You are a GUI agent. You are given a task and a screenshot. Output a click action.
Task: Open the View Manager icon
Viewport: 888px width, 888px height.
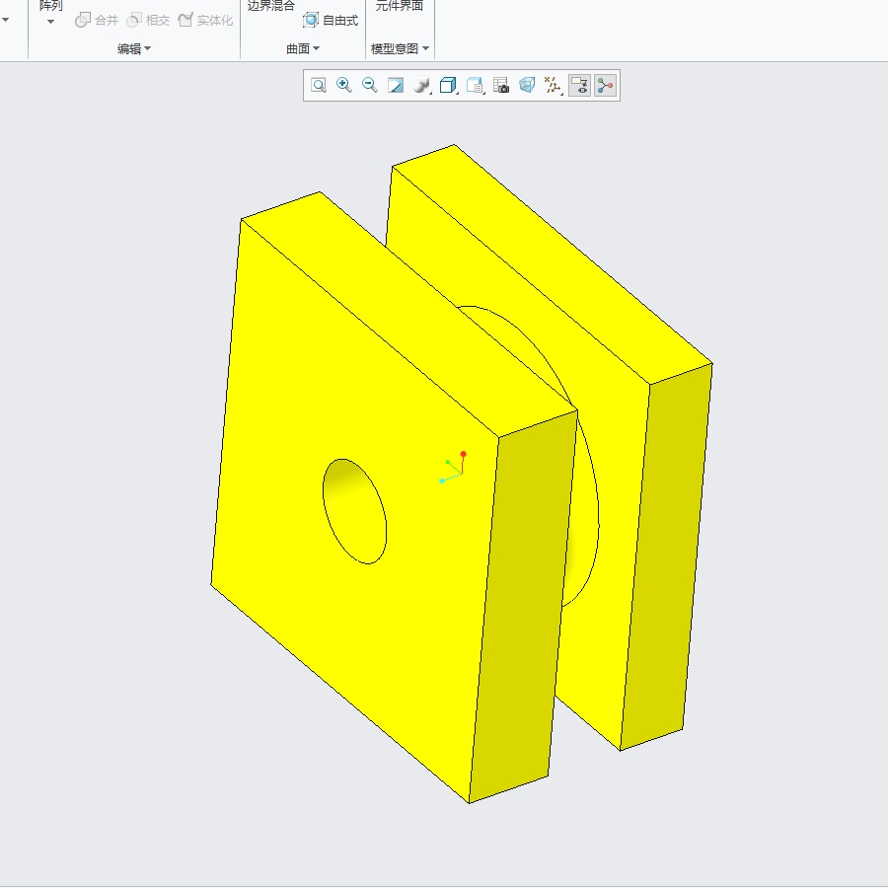(x=475, y=86)
